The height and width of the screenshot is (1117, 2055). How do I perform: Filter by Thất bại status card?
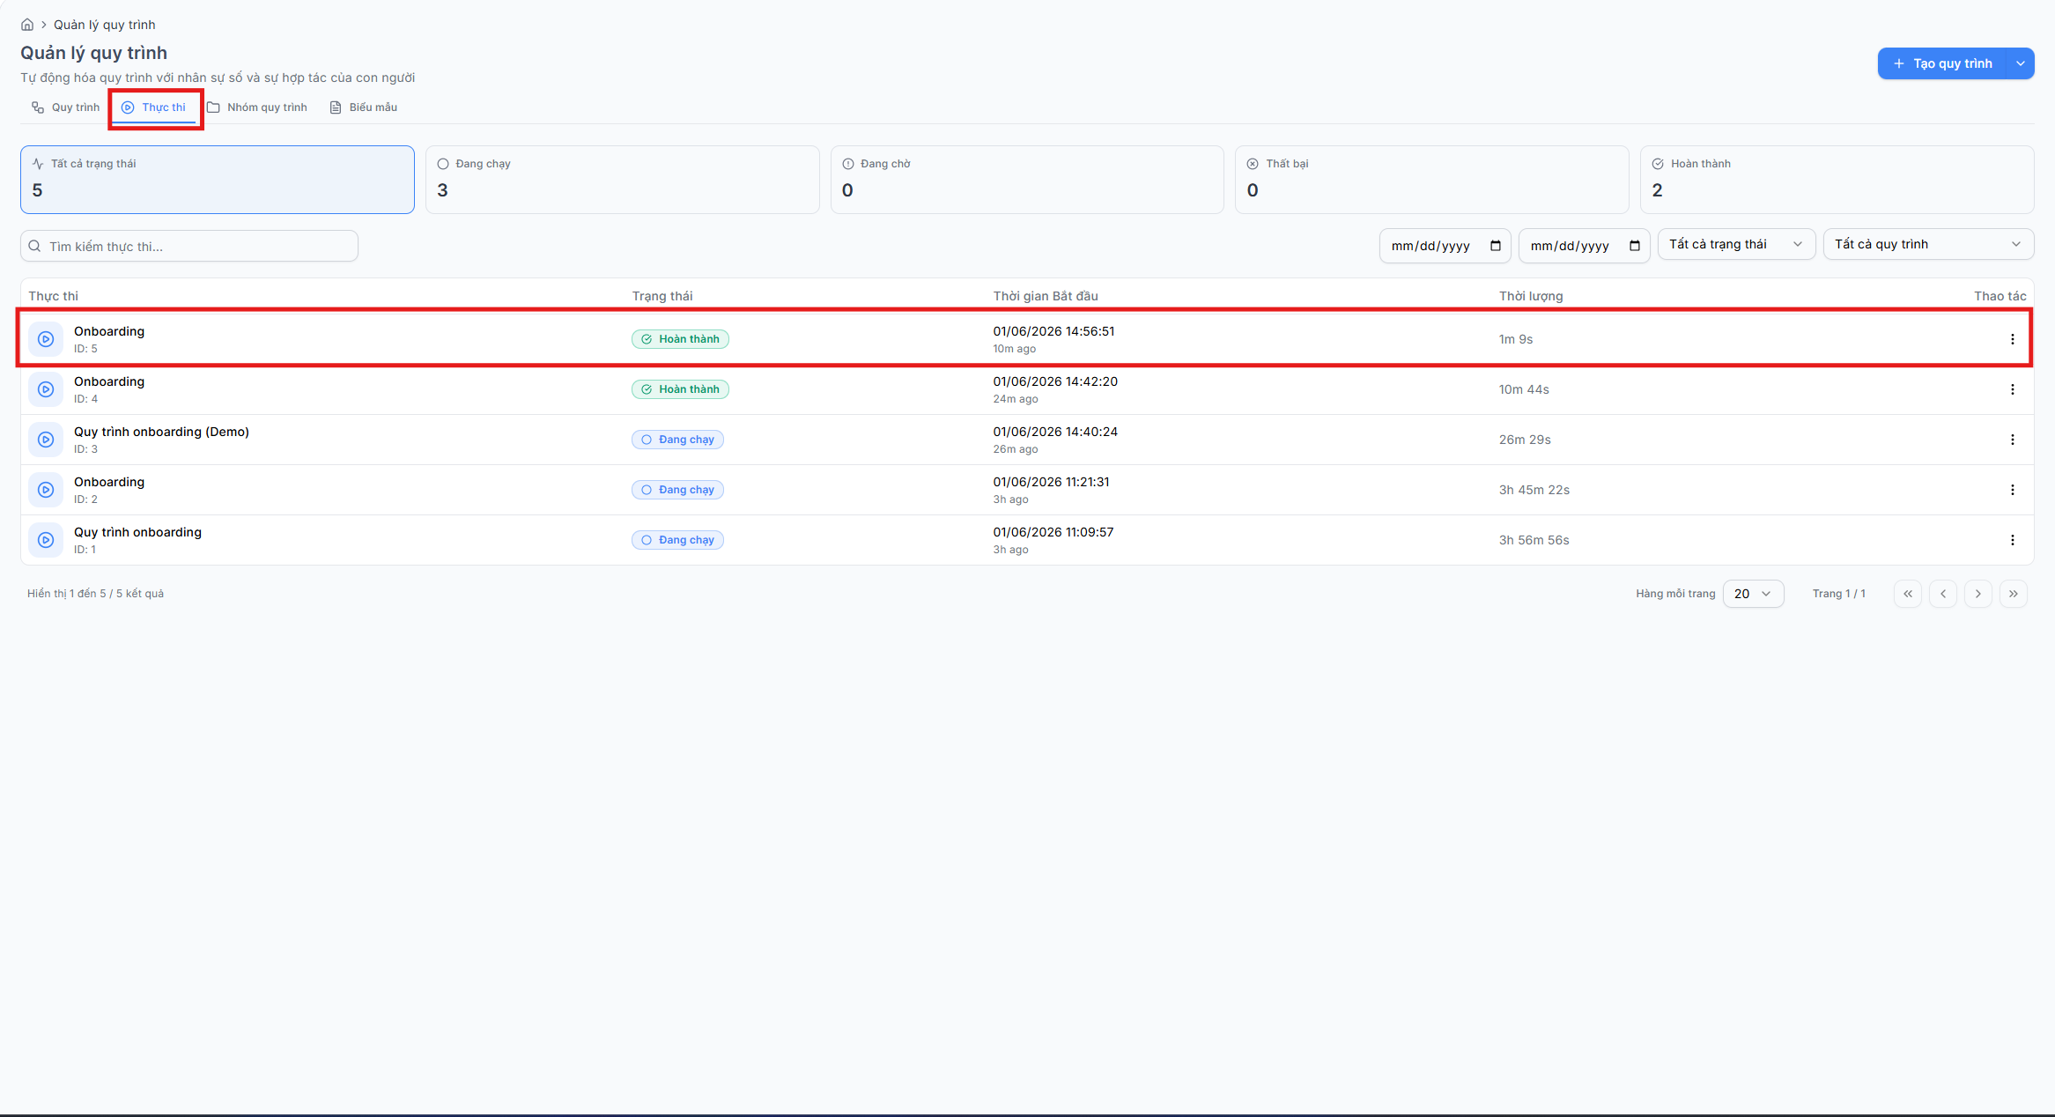coord(1431,180)
